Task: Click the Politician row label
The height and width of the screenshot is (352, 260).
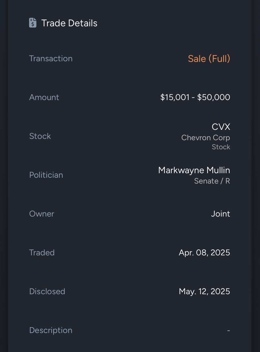Action: coord(46,175)
